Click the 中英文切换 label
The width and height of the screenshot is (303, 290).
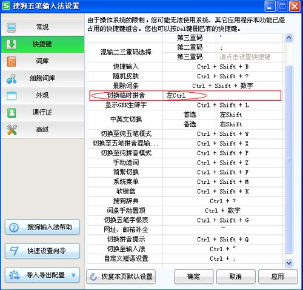pyautogui.click(x=126, y=120)
